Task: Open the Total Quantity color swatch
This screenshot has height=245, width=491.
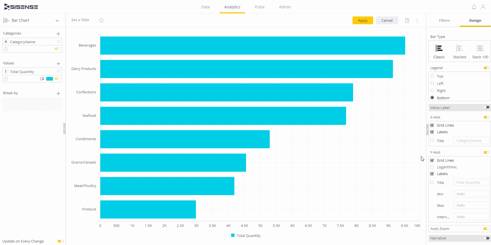Action: (50, 79)
